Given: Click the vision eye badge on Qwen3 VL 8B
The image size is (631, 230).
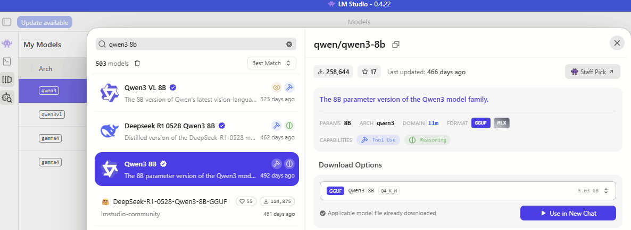Looking at the screenshot, I should (x=277, y=87).
